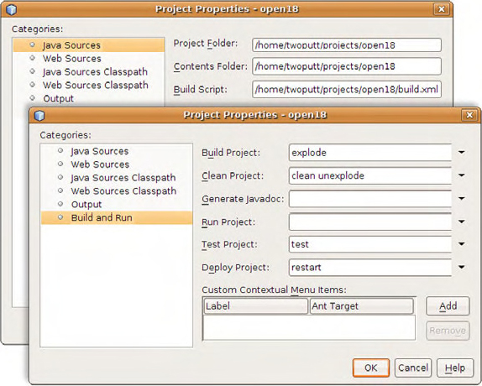Close the back Project Properties window
Screen dimensions: 482x386
441,9
